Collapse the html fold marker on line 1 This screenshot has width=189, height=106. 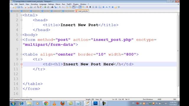[x=22, y=15]
